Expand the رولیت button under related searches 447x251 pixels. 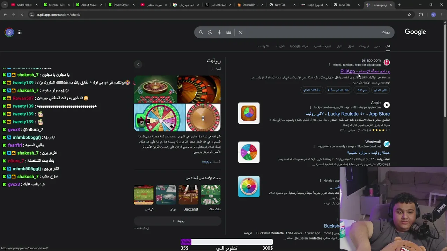(177, 221)
